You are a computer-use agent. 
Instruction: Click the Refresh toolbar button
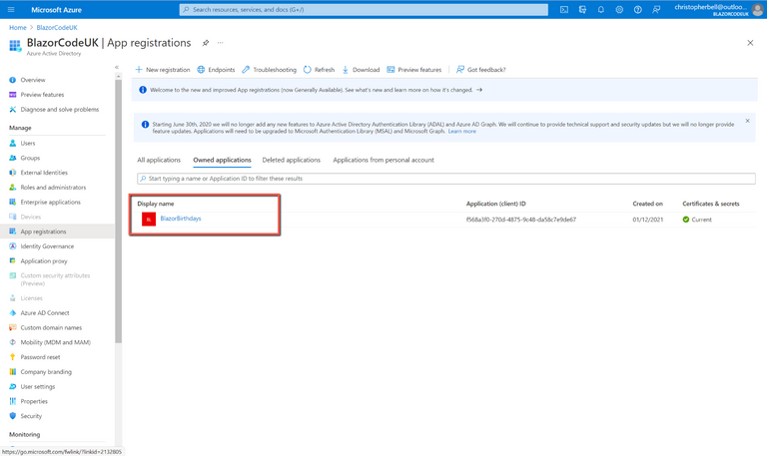click(x=319, y=70)
